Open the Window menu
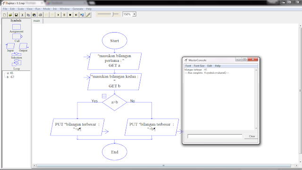This screenshot has height=170, width=302. pos(65,9)
